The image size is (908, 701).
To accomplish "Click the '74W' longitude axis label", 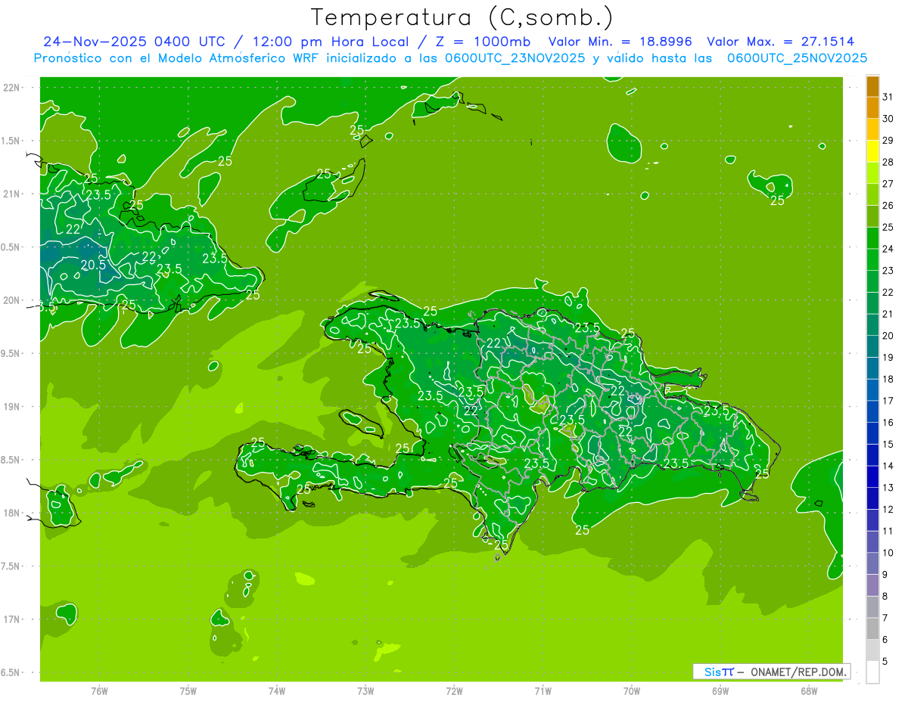I will (x=277, y=690).
